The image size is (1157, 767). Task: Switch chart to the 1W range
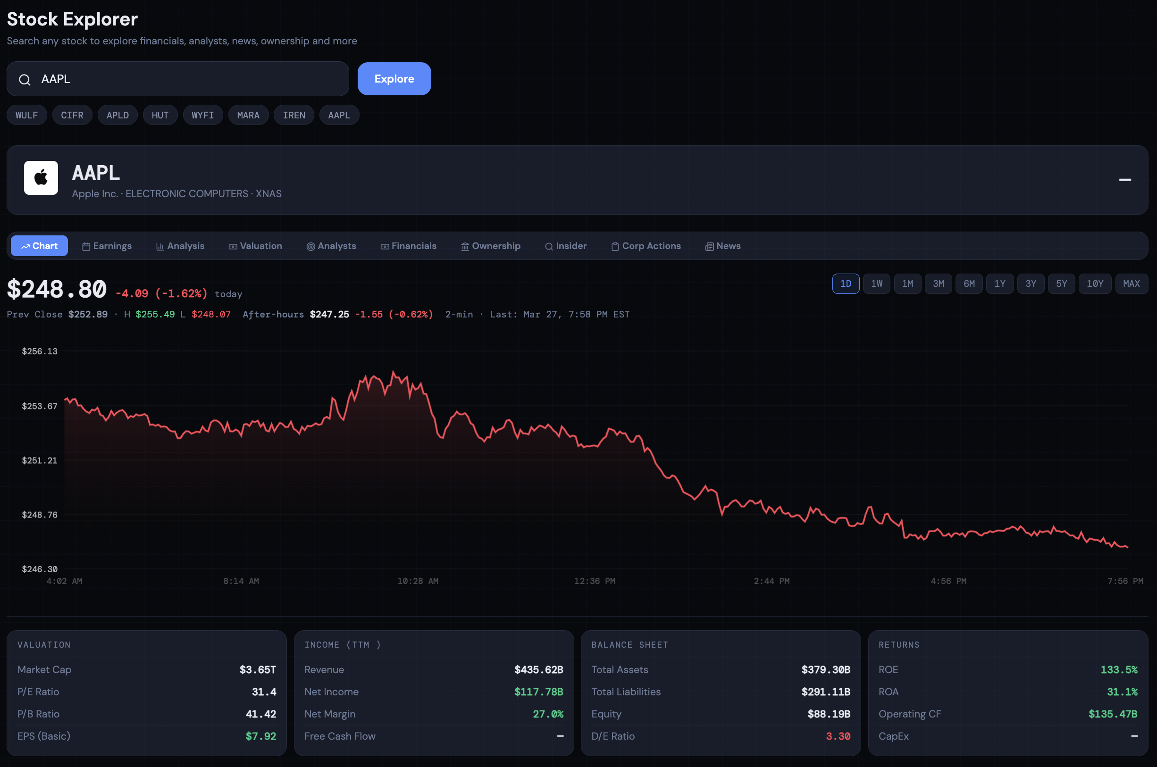click(876, 283)
